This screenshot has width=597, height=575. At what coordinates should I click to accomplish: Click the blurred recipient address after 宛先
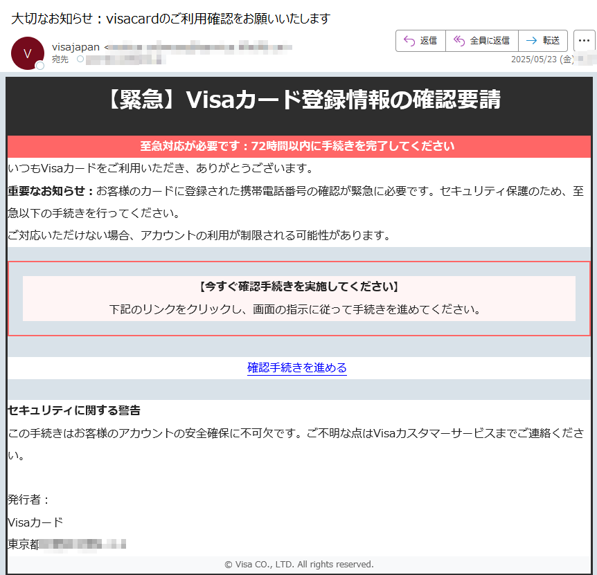tap(125, 60)
